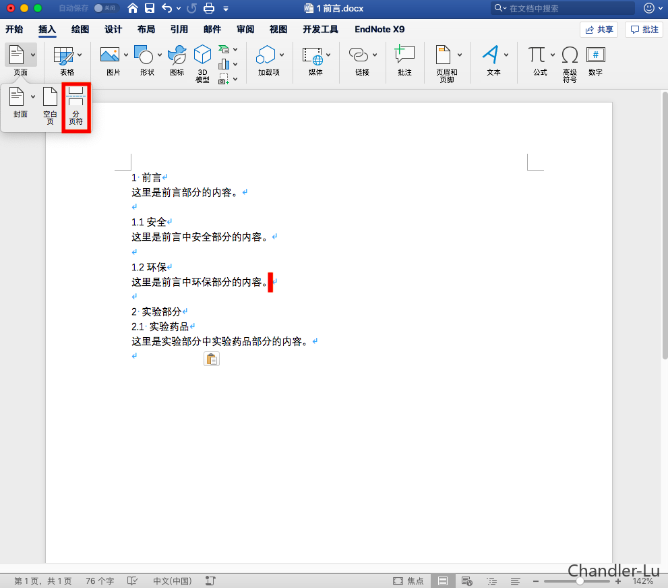Switch to the 开始 tab
Image resolution: width=668 pixels, height=588 pixels.
click(14, 30)
